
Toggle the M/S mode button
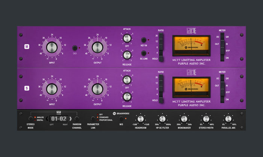(x=121, y=119)
